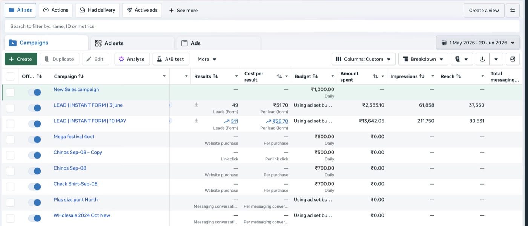Click sort arrows in Amount spent header
Screen dimensions: 528x226
click(375, 76)
